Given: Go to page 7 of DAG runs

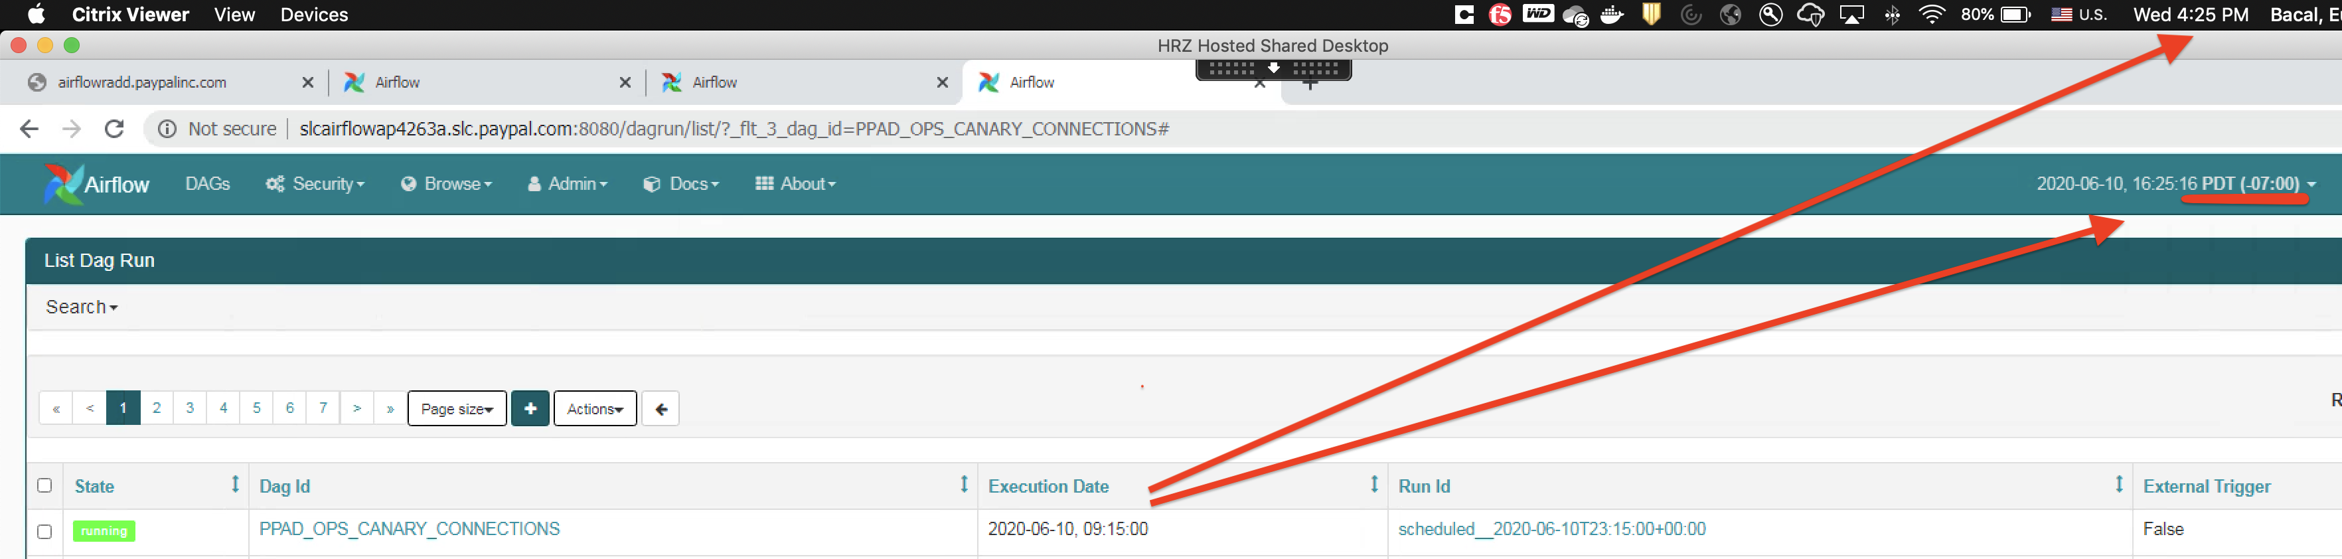Looking at the screenshot, I should (323, 408).
